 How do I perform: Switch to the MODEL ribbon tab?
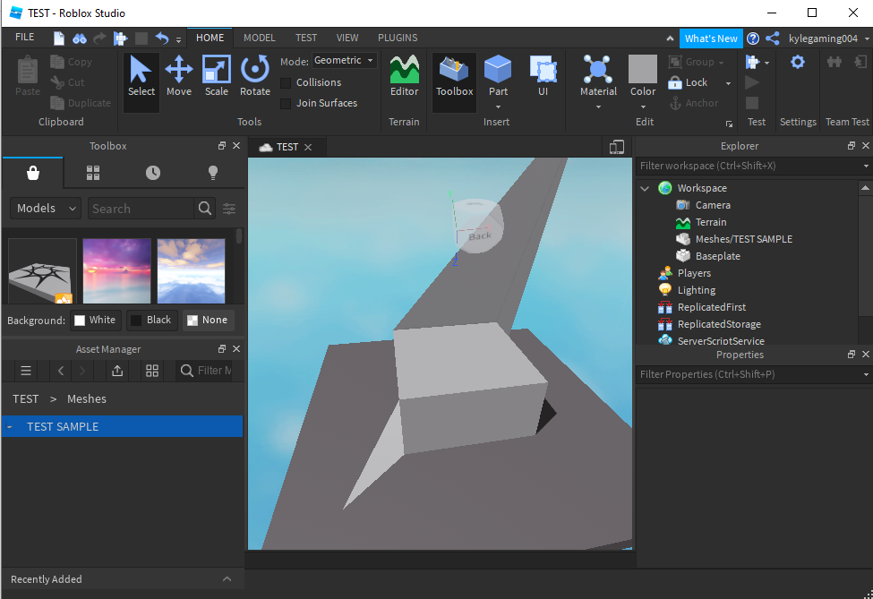pos(260,38)
